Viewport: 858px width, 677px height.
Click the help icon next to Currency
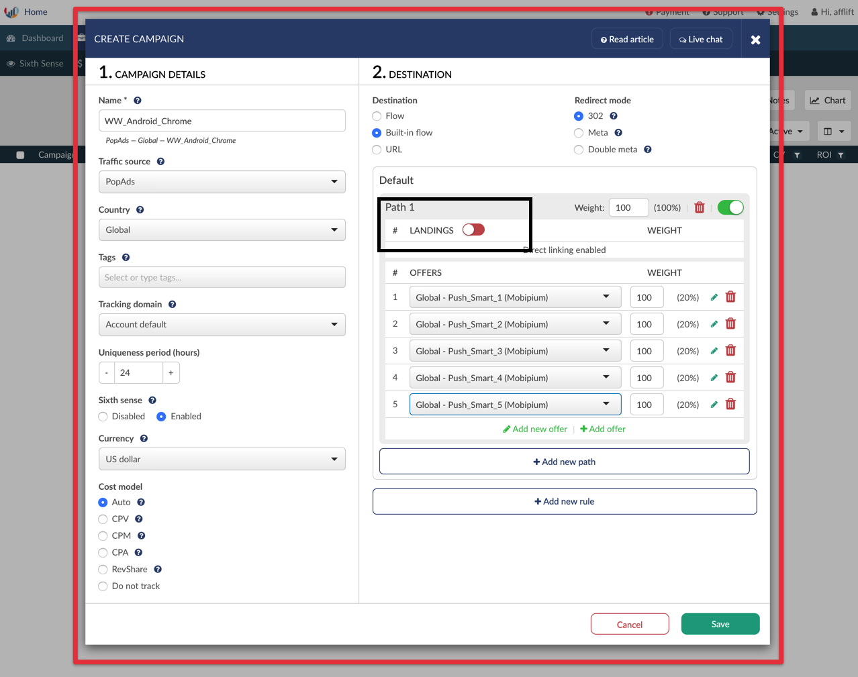[144, 439]
